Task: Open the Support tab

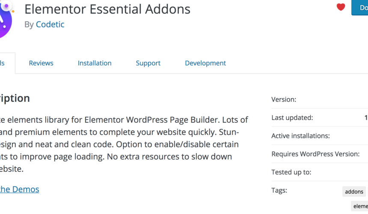Action: tap(148, 63)
